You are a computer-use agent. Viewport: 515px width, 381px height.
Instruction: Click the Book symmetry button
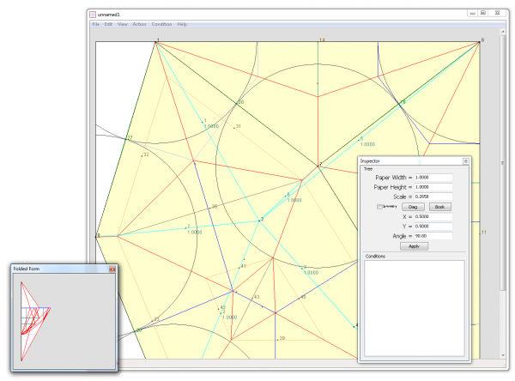(x=439, y=207)
